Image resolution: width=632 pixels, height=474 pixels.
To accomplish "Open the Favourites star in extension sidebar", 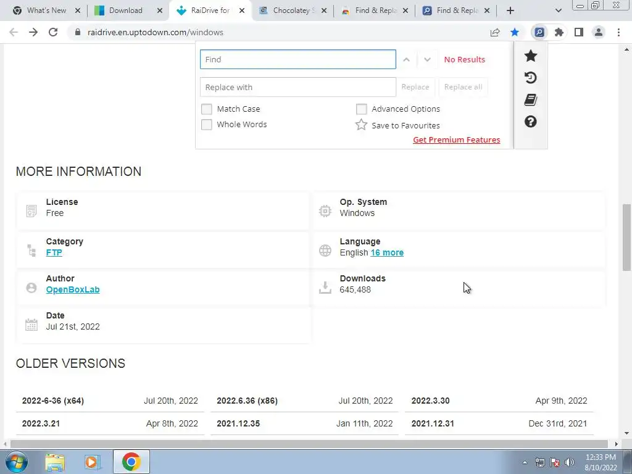I will coord(530,56).
